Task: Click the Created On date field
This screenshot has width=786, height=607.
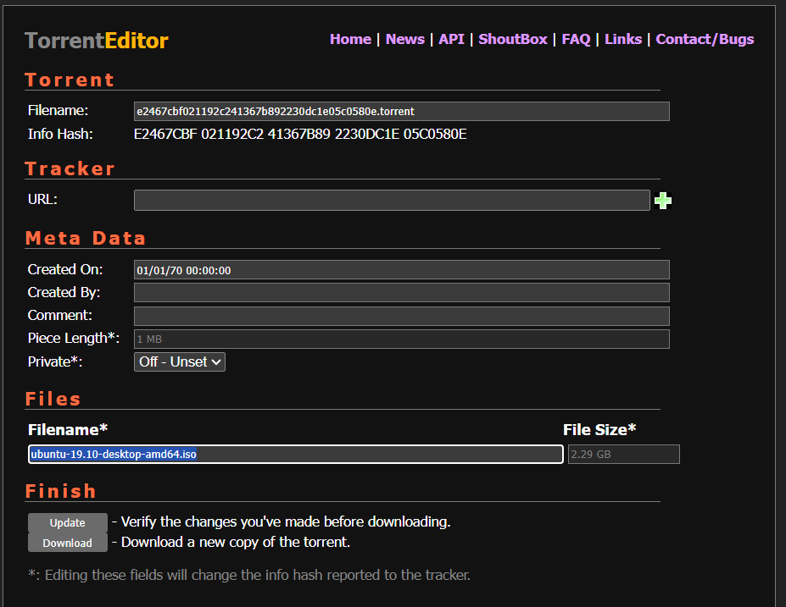Action: tap(401, 270)
